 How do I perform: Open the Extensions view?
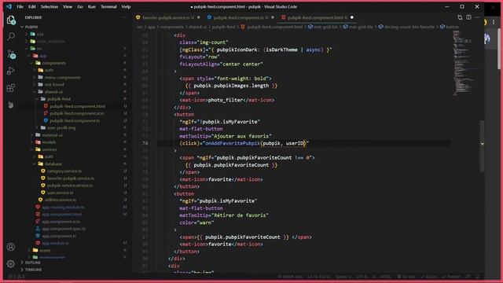[x=11, y=87]
